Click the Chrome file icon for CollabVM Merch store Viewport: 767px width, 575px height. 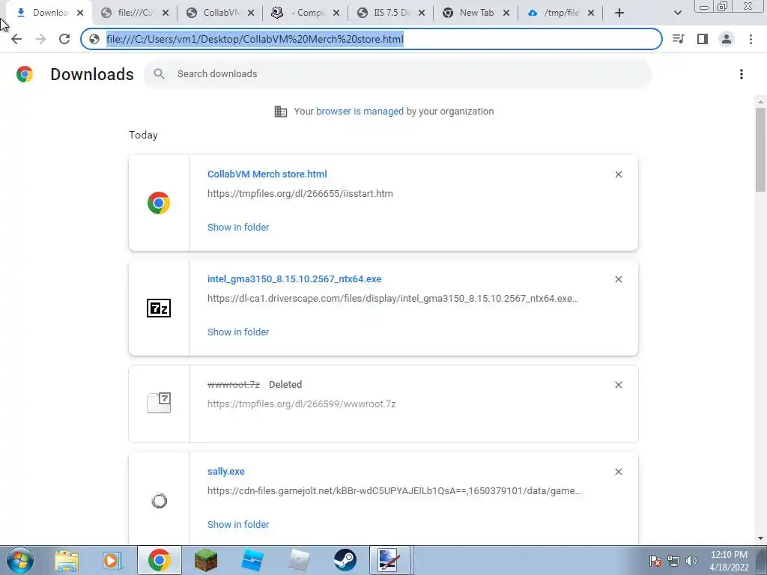(159, 203)
